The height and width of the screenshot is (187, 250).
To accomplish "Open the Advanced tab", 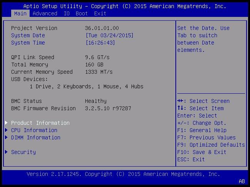I will click(45, 13).
